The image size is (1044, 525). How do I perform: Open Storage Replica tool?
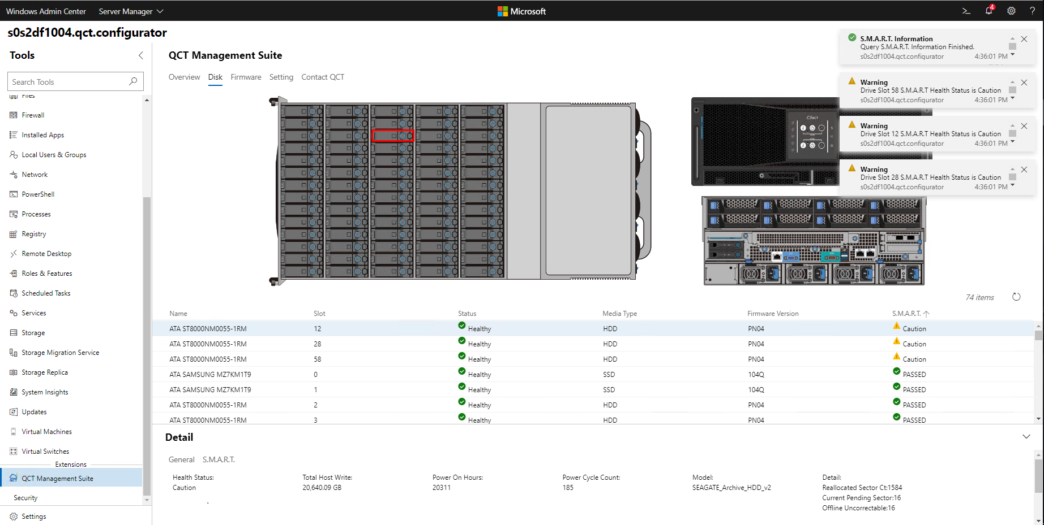point(45,372)
